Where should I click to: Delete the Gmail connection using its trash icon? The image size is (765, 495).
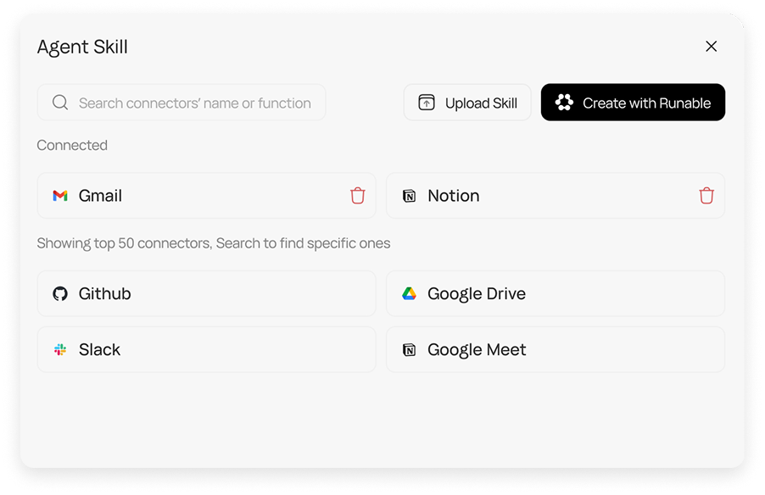[358, 195]
